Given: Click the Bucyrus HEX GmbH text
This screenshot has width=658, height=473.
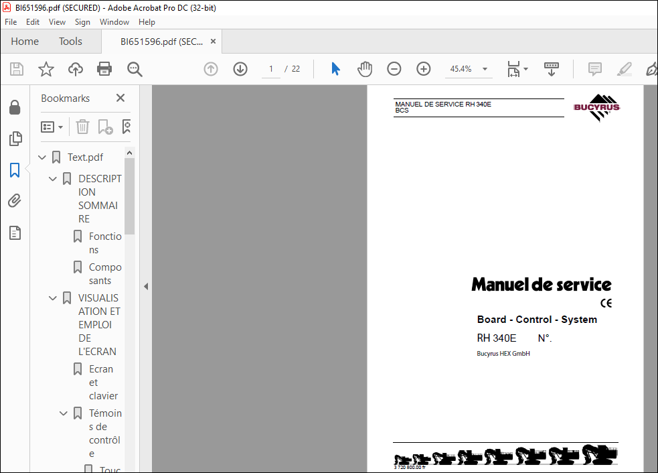Looking at the screenshot, I should [x=503, y=354].
